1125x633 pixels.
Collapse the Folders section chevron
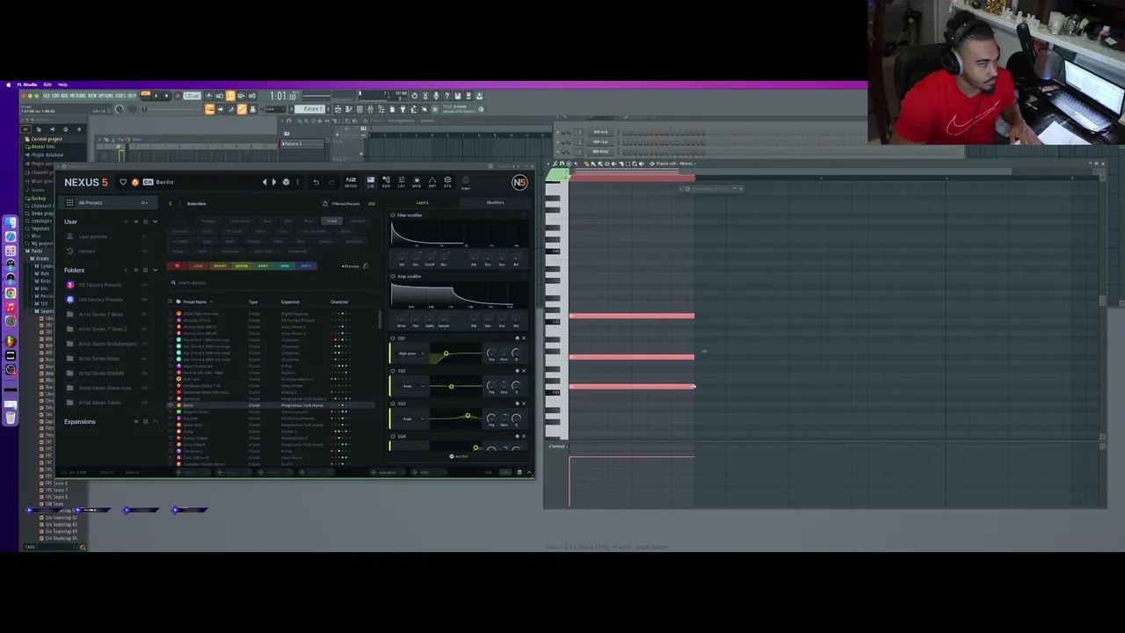[x=156, y=270]
